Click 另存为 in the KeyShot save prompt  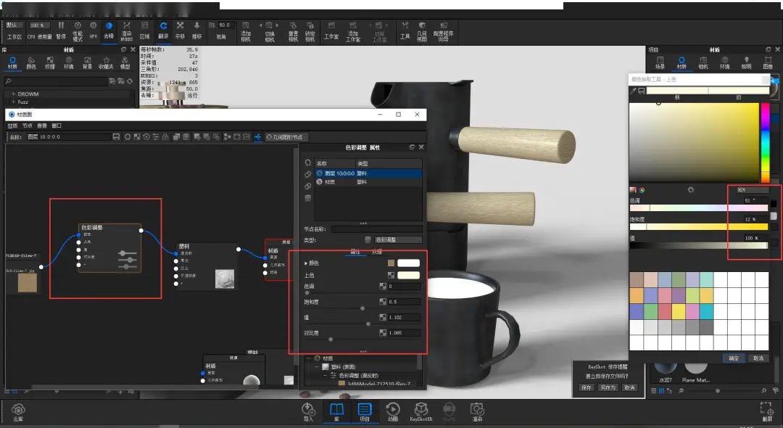[608, 387]
